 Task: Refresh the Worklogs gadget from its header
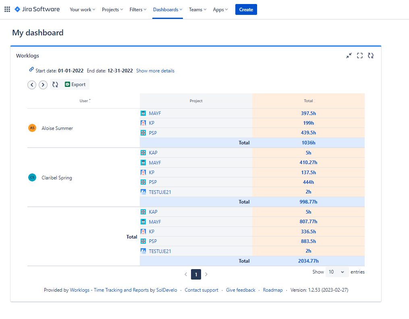click(371, 56)
